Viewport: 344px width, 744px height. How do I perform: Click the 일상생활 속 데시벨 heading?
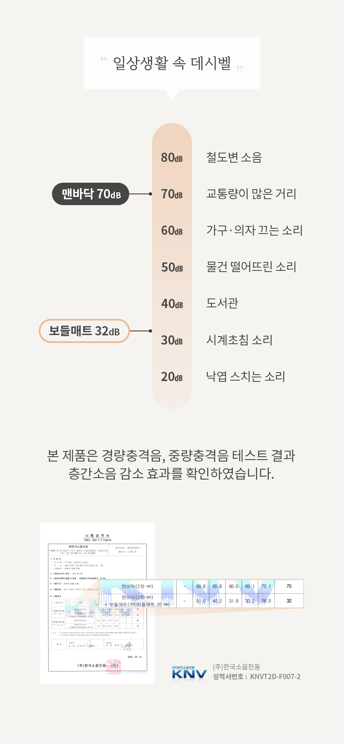172,63
